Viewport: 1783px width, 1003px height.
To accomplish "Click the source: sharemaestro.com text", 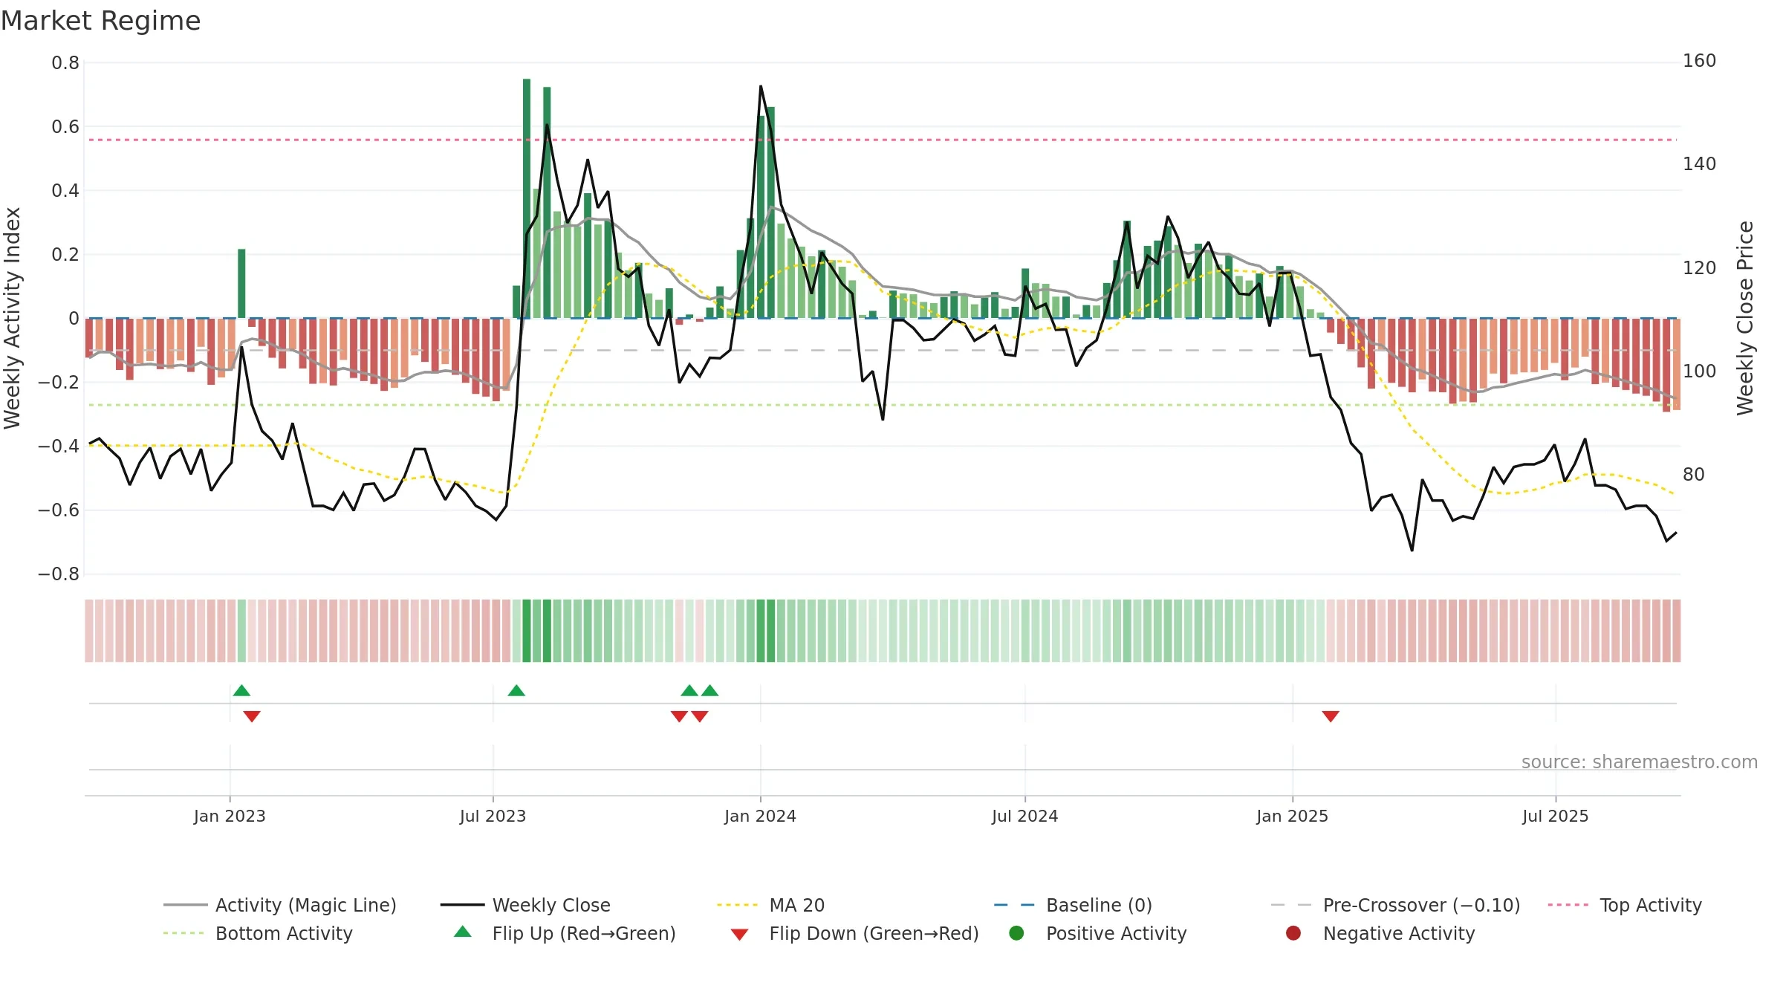I will [x=1640, y=762].
